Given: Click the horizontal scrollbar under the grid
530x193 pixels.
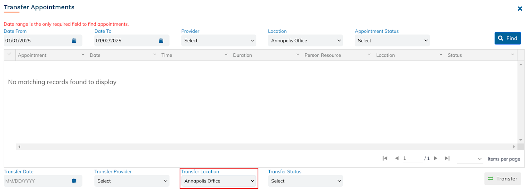Looking at the screenshot, I should [265, 147].
